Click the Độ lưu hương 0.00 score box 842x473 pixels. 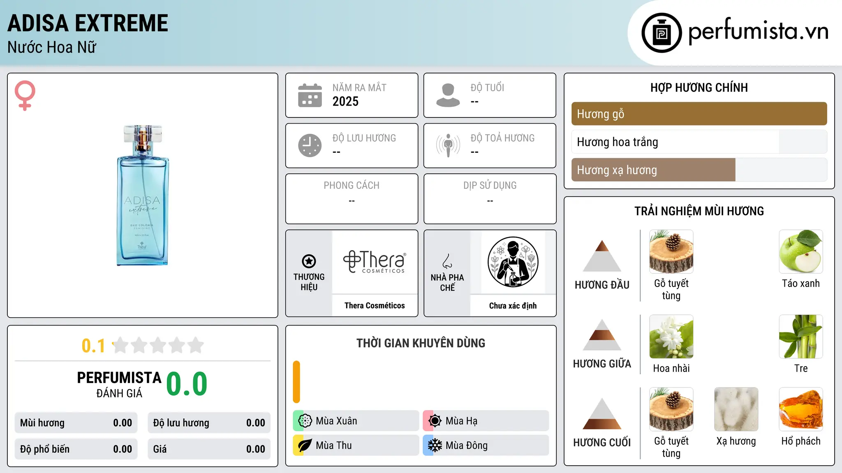click(x=209, y=423)
